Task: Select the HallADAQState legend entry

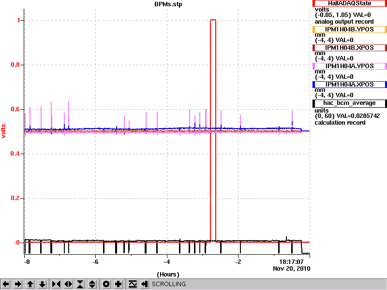Action: [x=349, y=3]
